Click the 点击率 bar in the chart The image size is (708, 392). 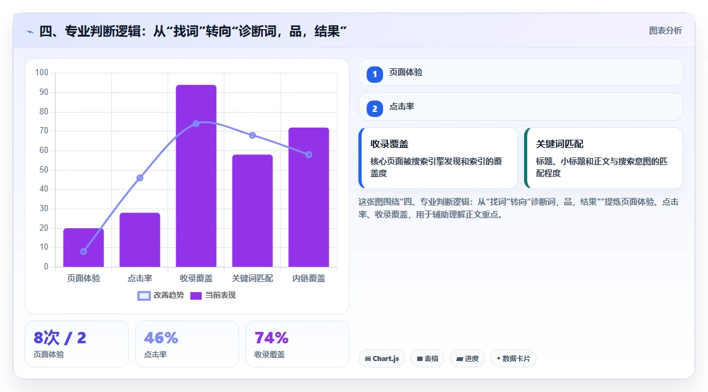[x=140, y=240]
